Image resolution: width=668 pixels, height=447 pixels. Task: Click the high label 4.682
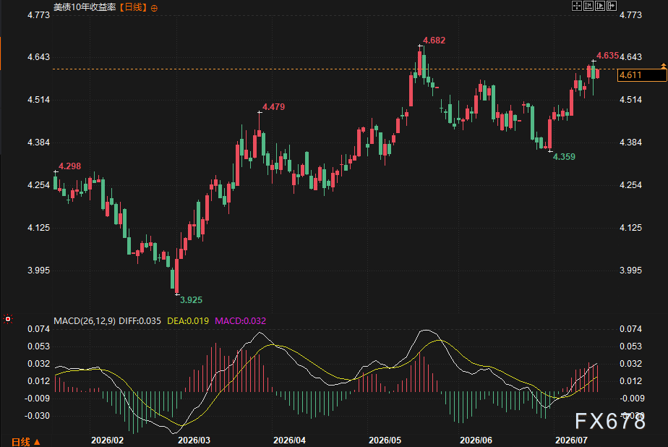click(x=434, y=41)
